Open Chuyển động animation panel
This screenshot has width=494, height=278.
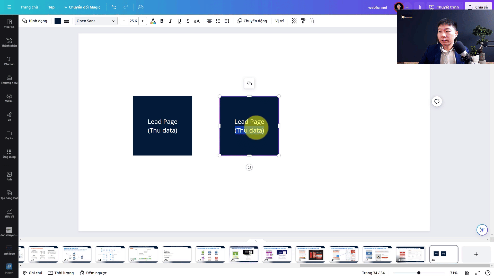pyautogui.click(x=252, y=21)
